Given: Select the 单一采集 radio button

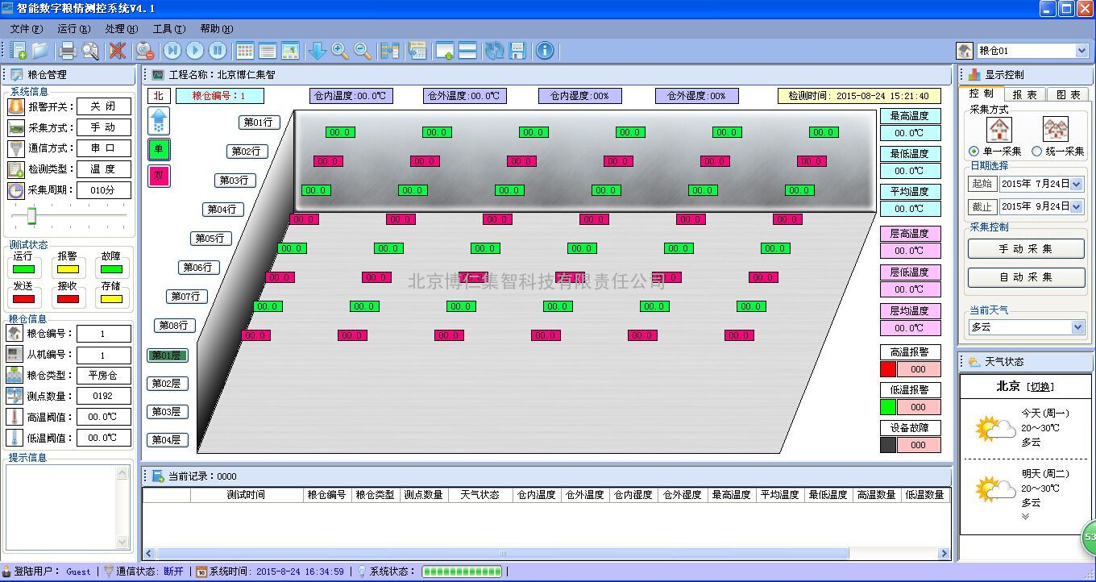Looking at the screenshot, I should point(974,151).
